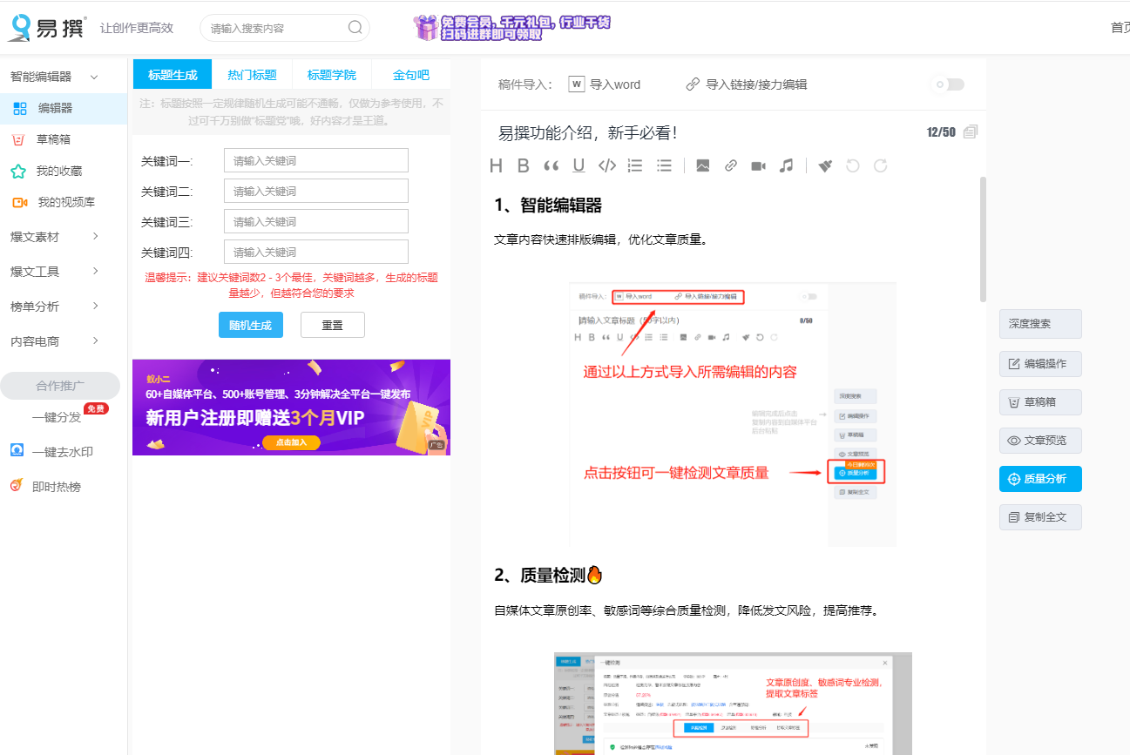The image size is (1130, 755).
Task: Click the 一键去水印 icon
Action: point(17,451)
